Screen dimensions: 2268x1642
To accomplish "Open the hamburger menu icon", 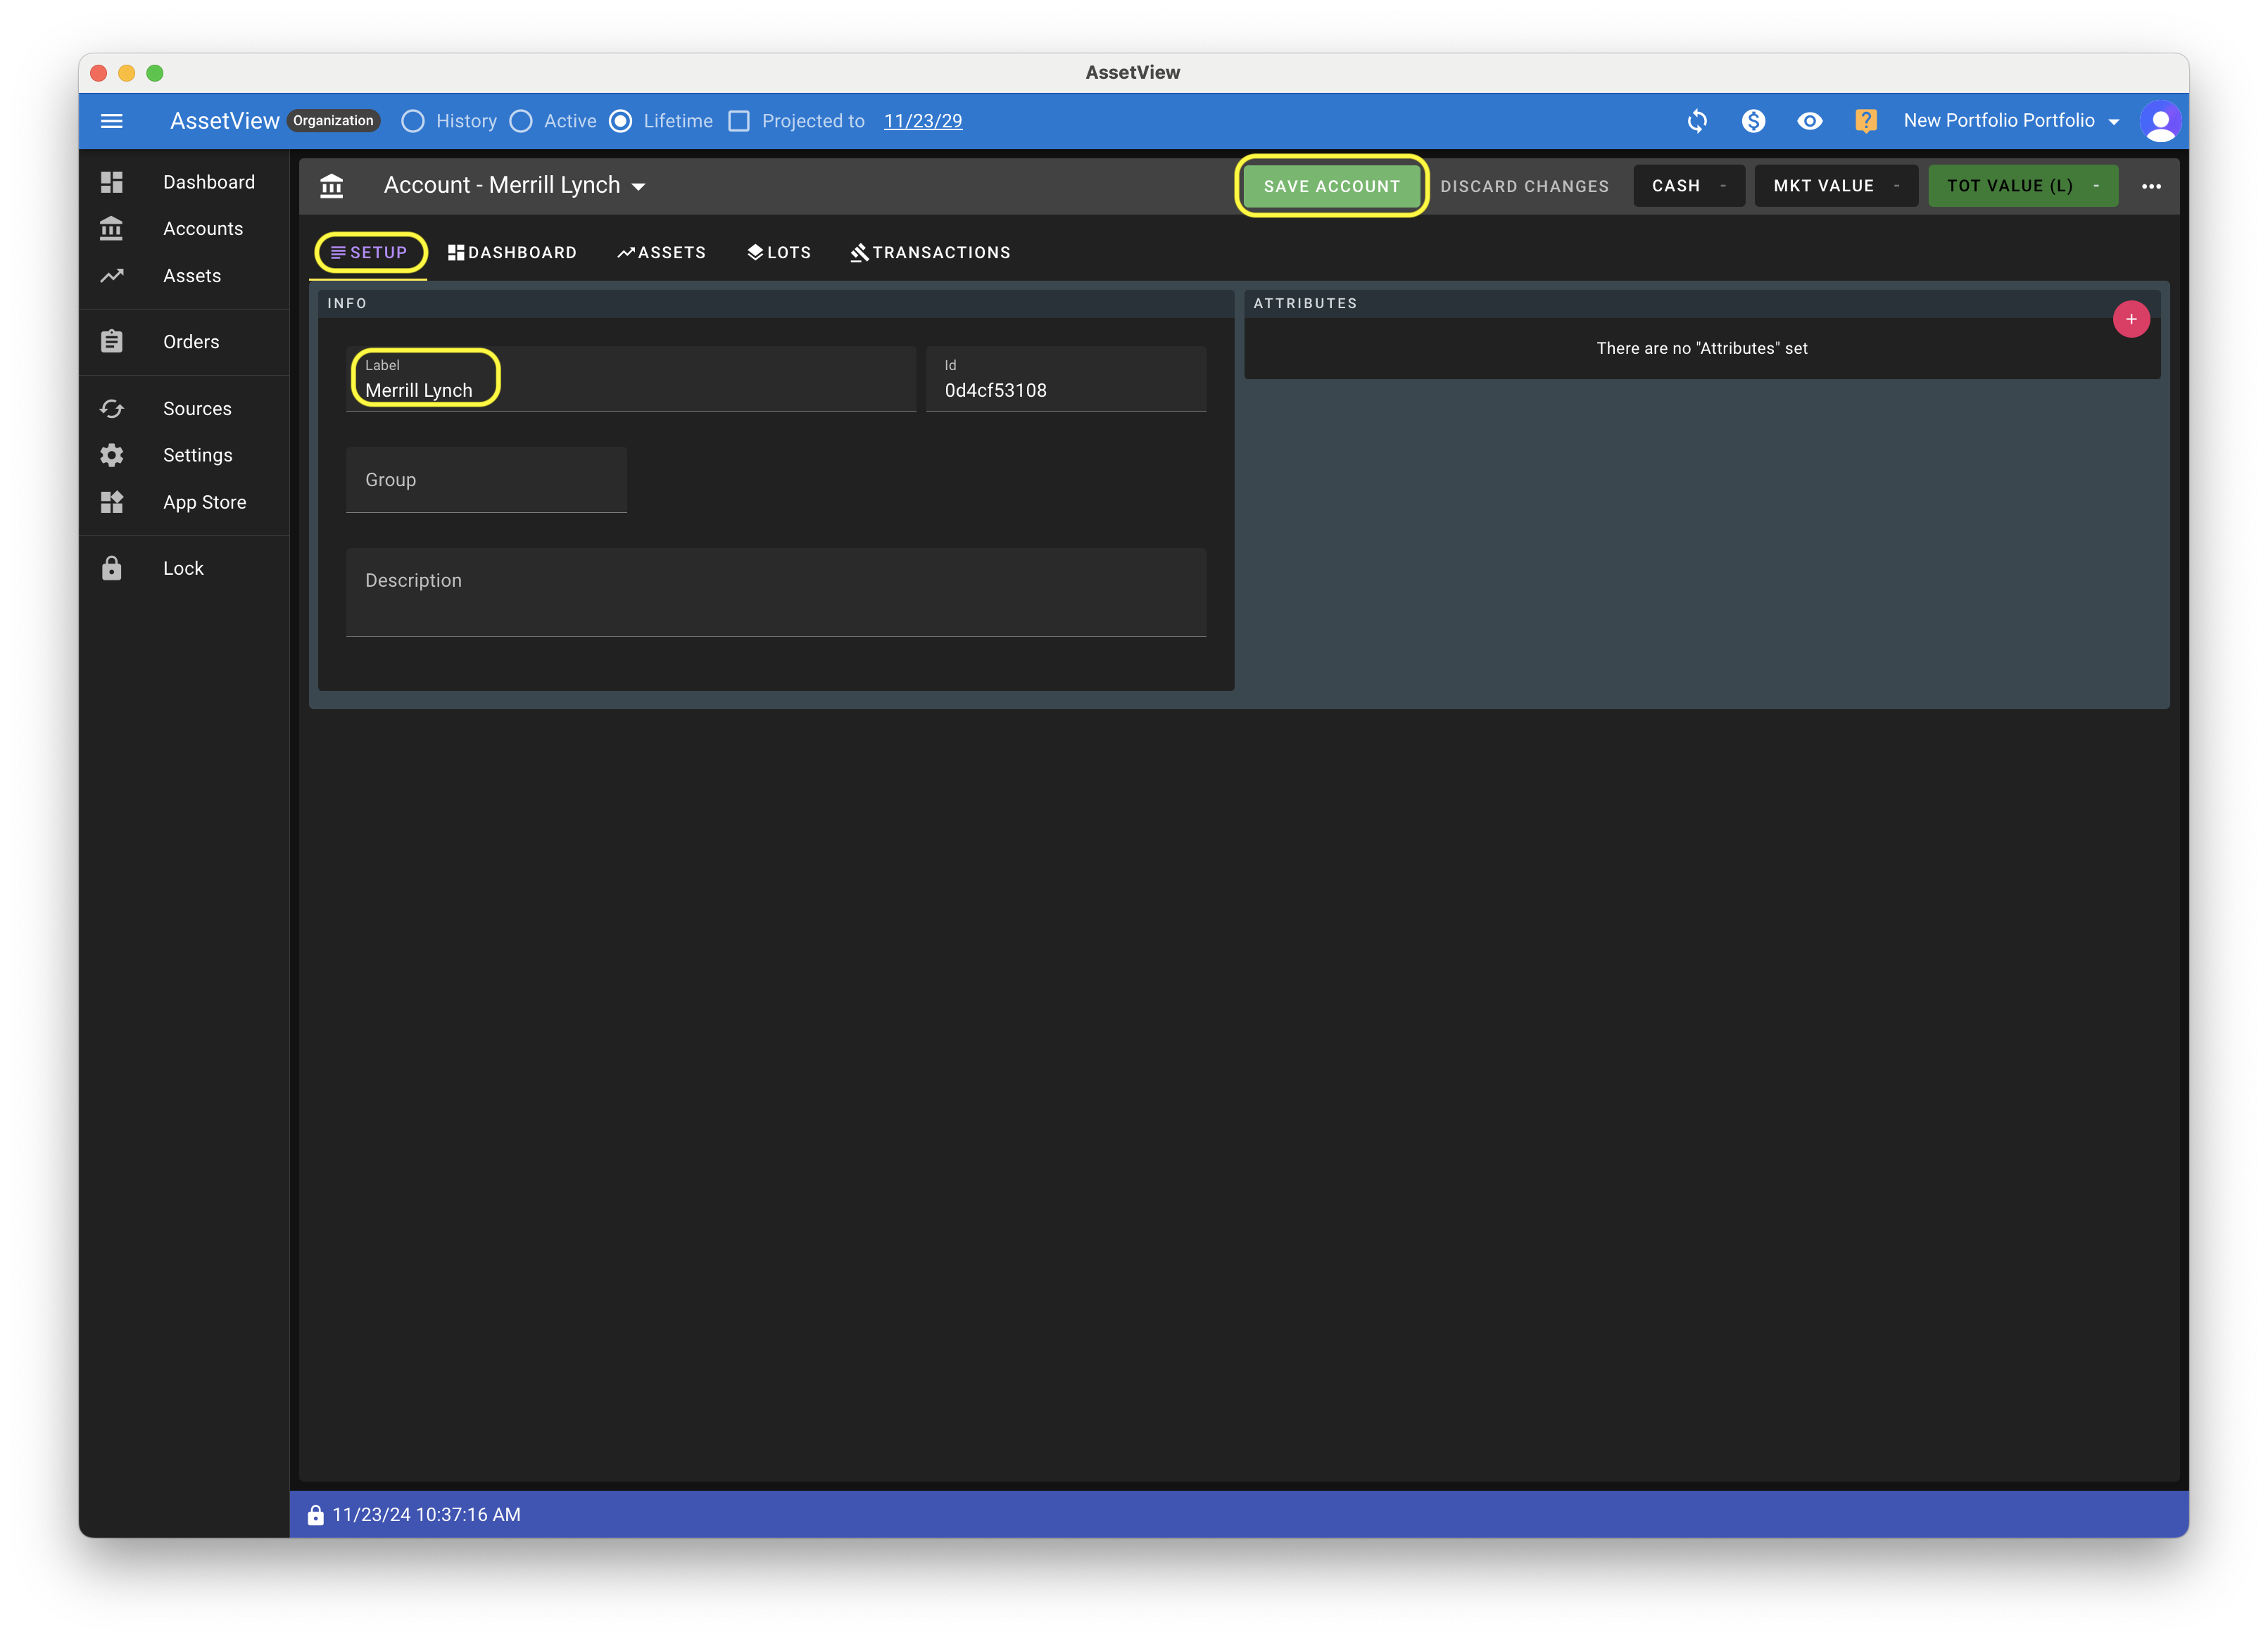I will coord(112,121).
